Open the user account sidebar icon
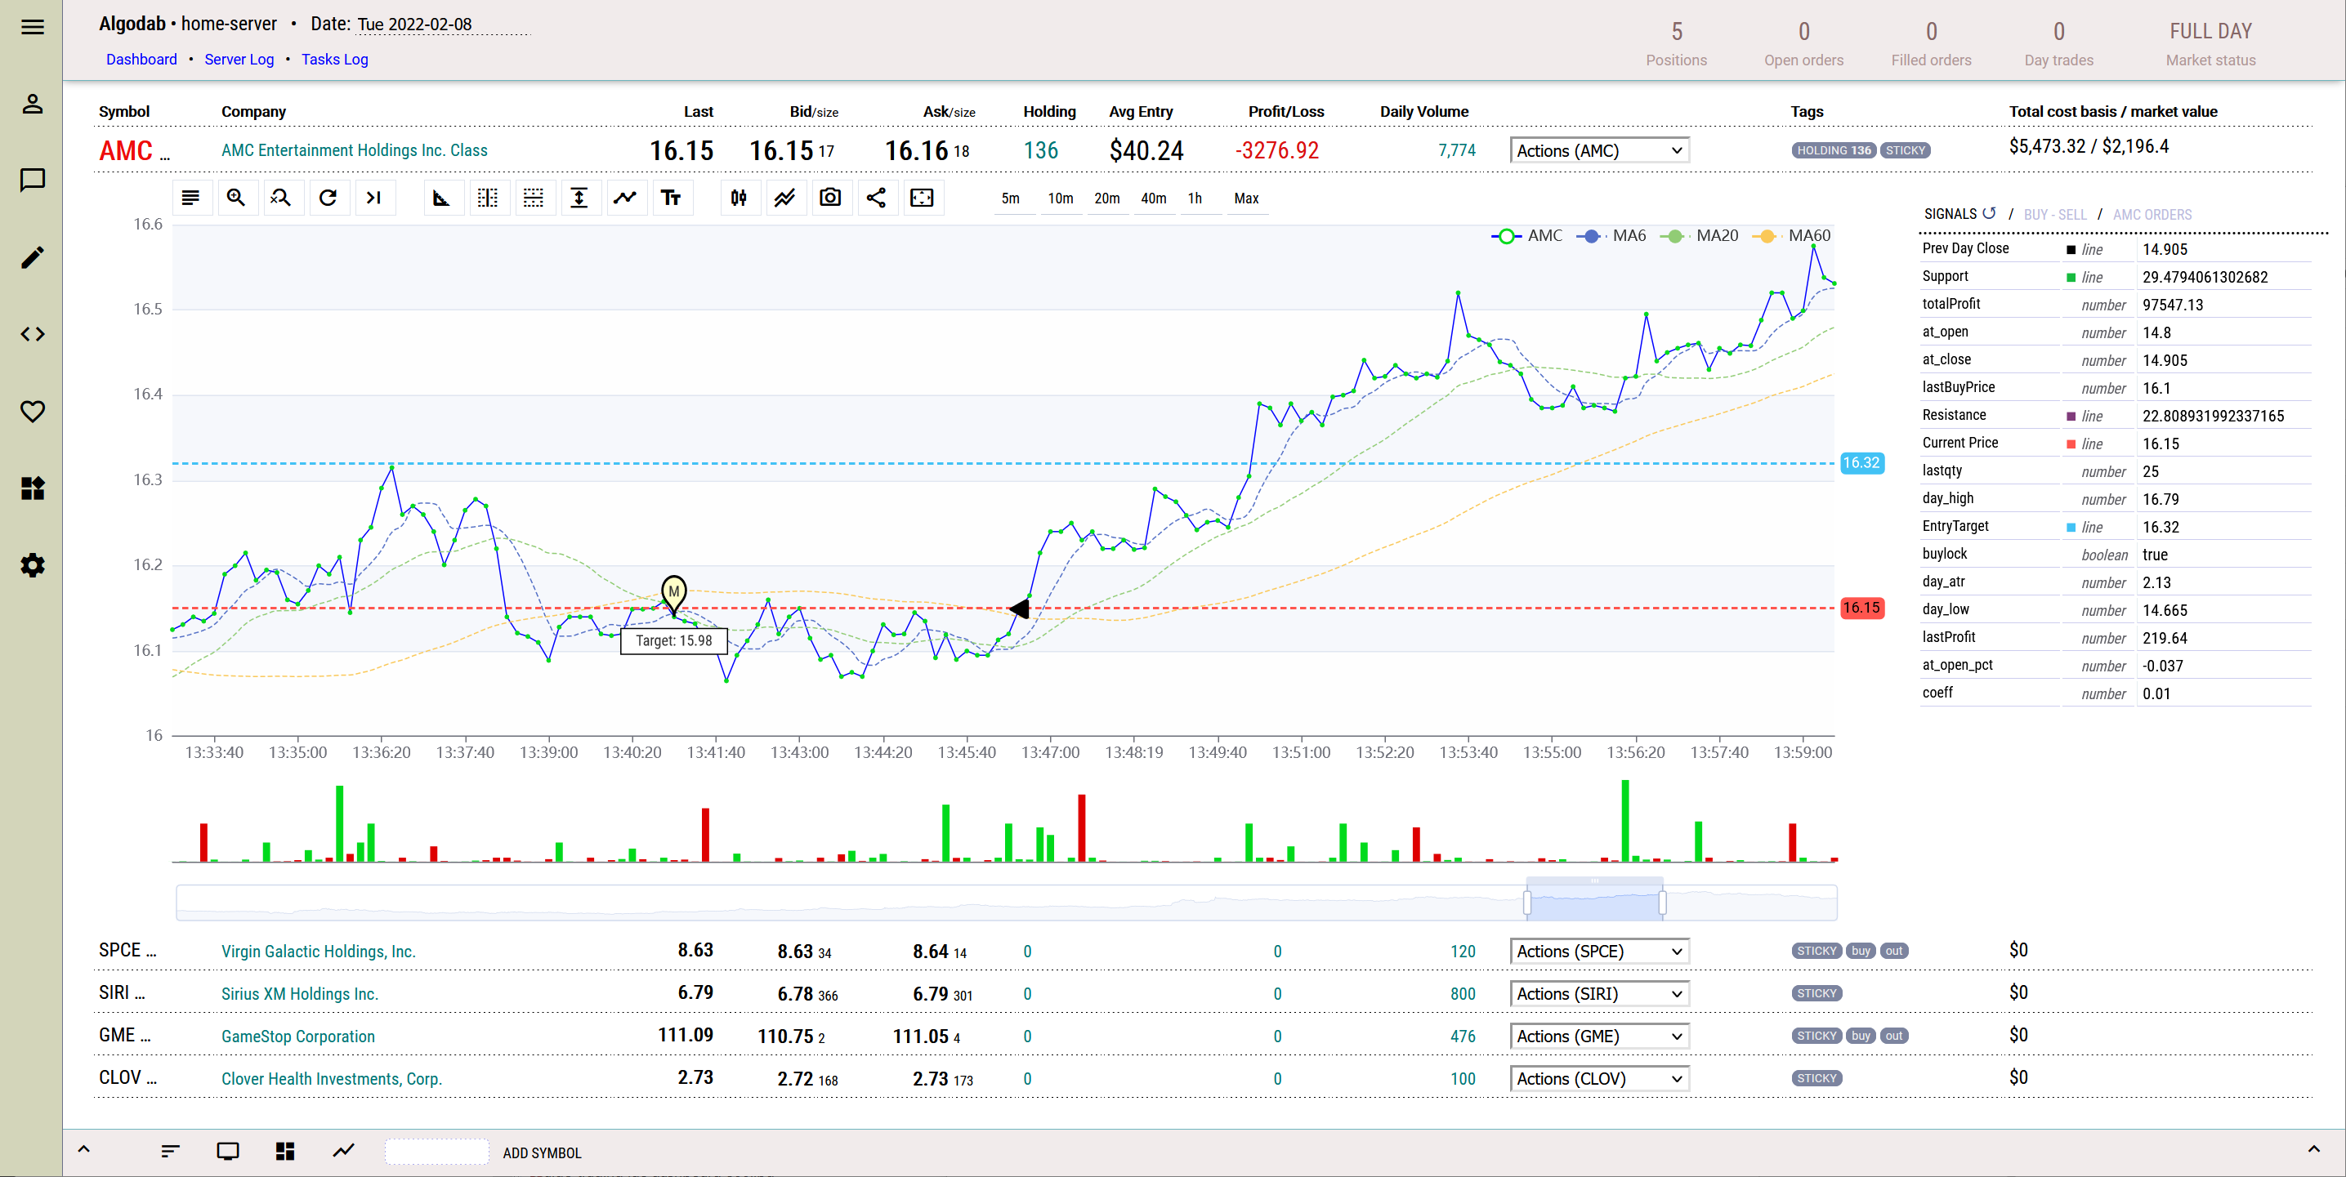This screenshot has height=1177, width=2346. pos(33,104)
